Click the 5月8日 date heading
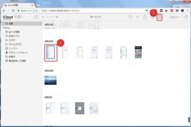This screenshot has height=127, width=191. pos(48,97)
